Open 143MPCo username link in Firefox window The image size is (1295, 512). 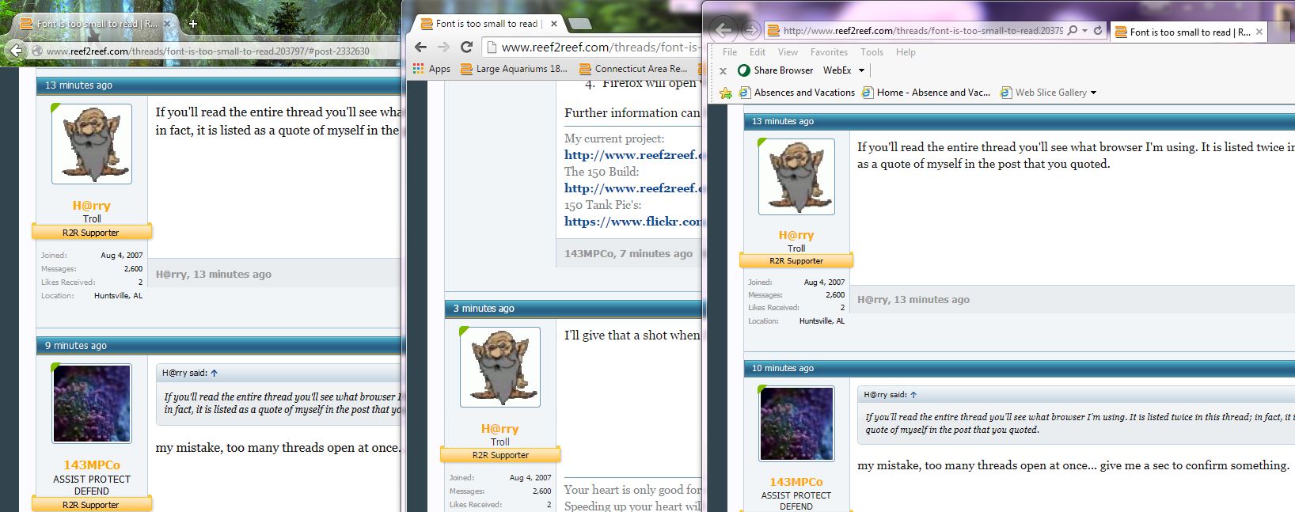[x=92, y=465]
